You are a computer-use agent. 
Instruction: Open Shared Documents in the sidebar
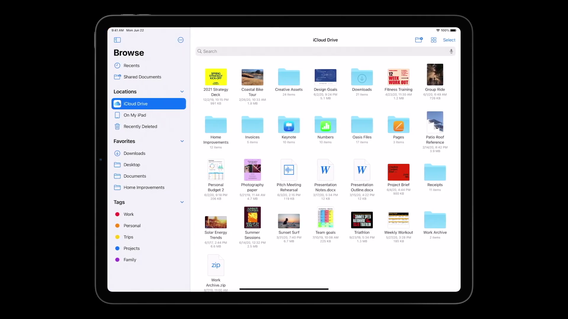pyautogui.click(x=142, y=77)
